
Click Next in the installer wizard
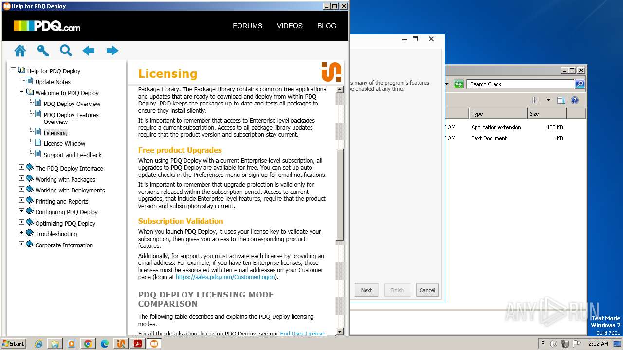pos(366,290)
